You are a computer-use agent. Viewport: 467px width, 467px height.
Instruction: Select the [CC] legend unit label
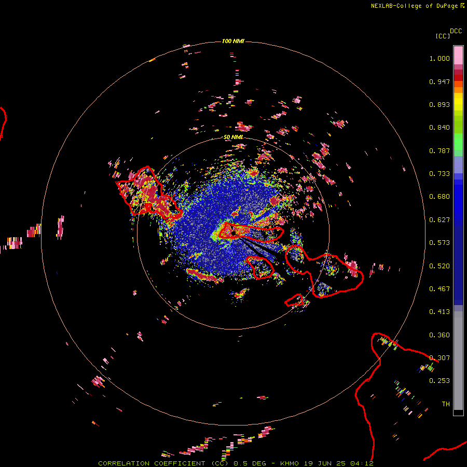click(443, 36)
